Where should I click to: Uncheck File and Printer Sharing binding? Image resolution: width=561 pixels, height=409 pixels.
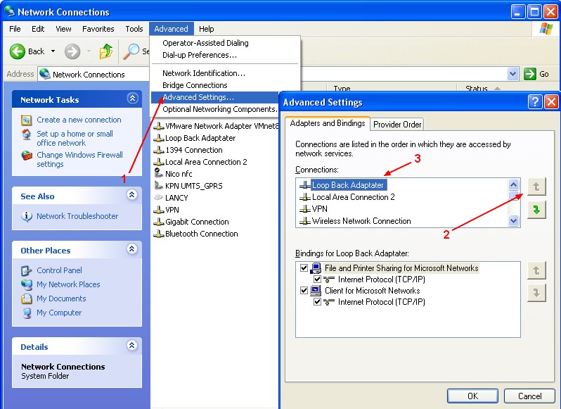pyautogui.click(x=304, y=268)
